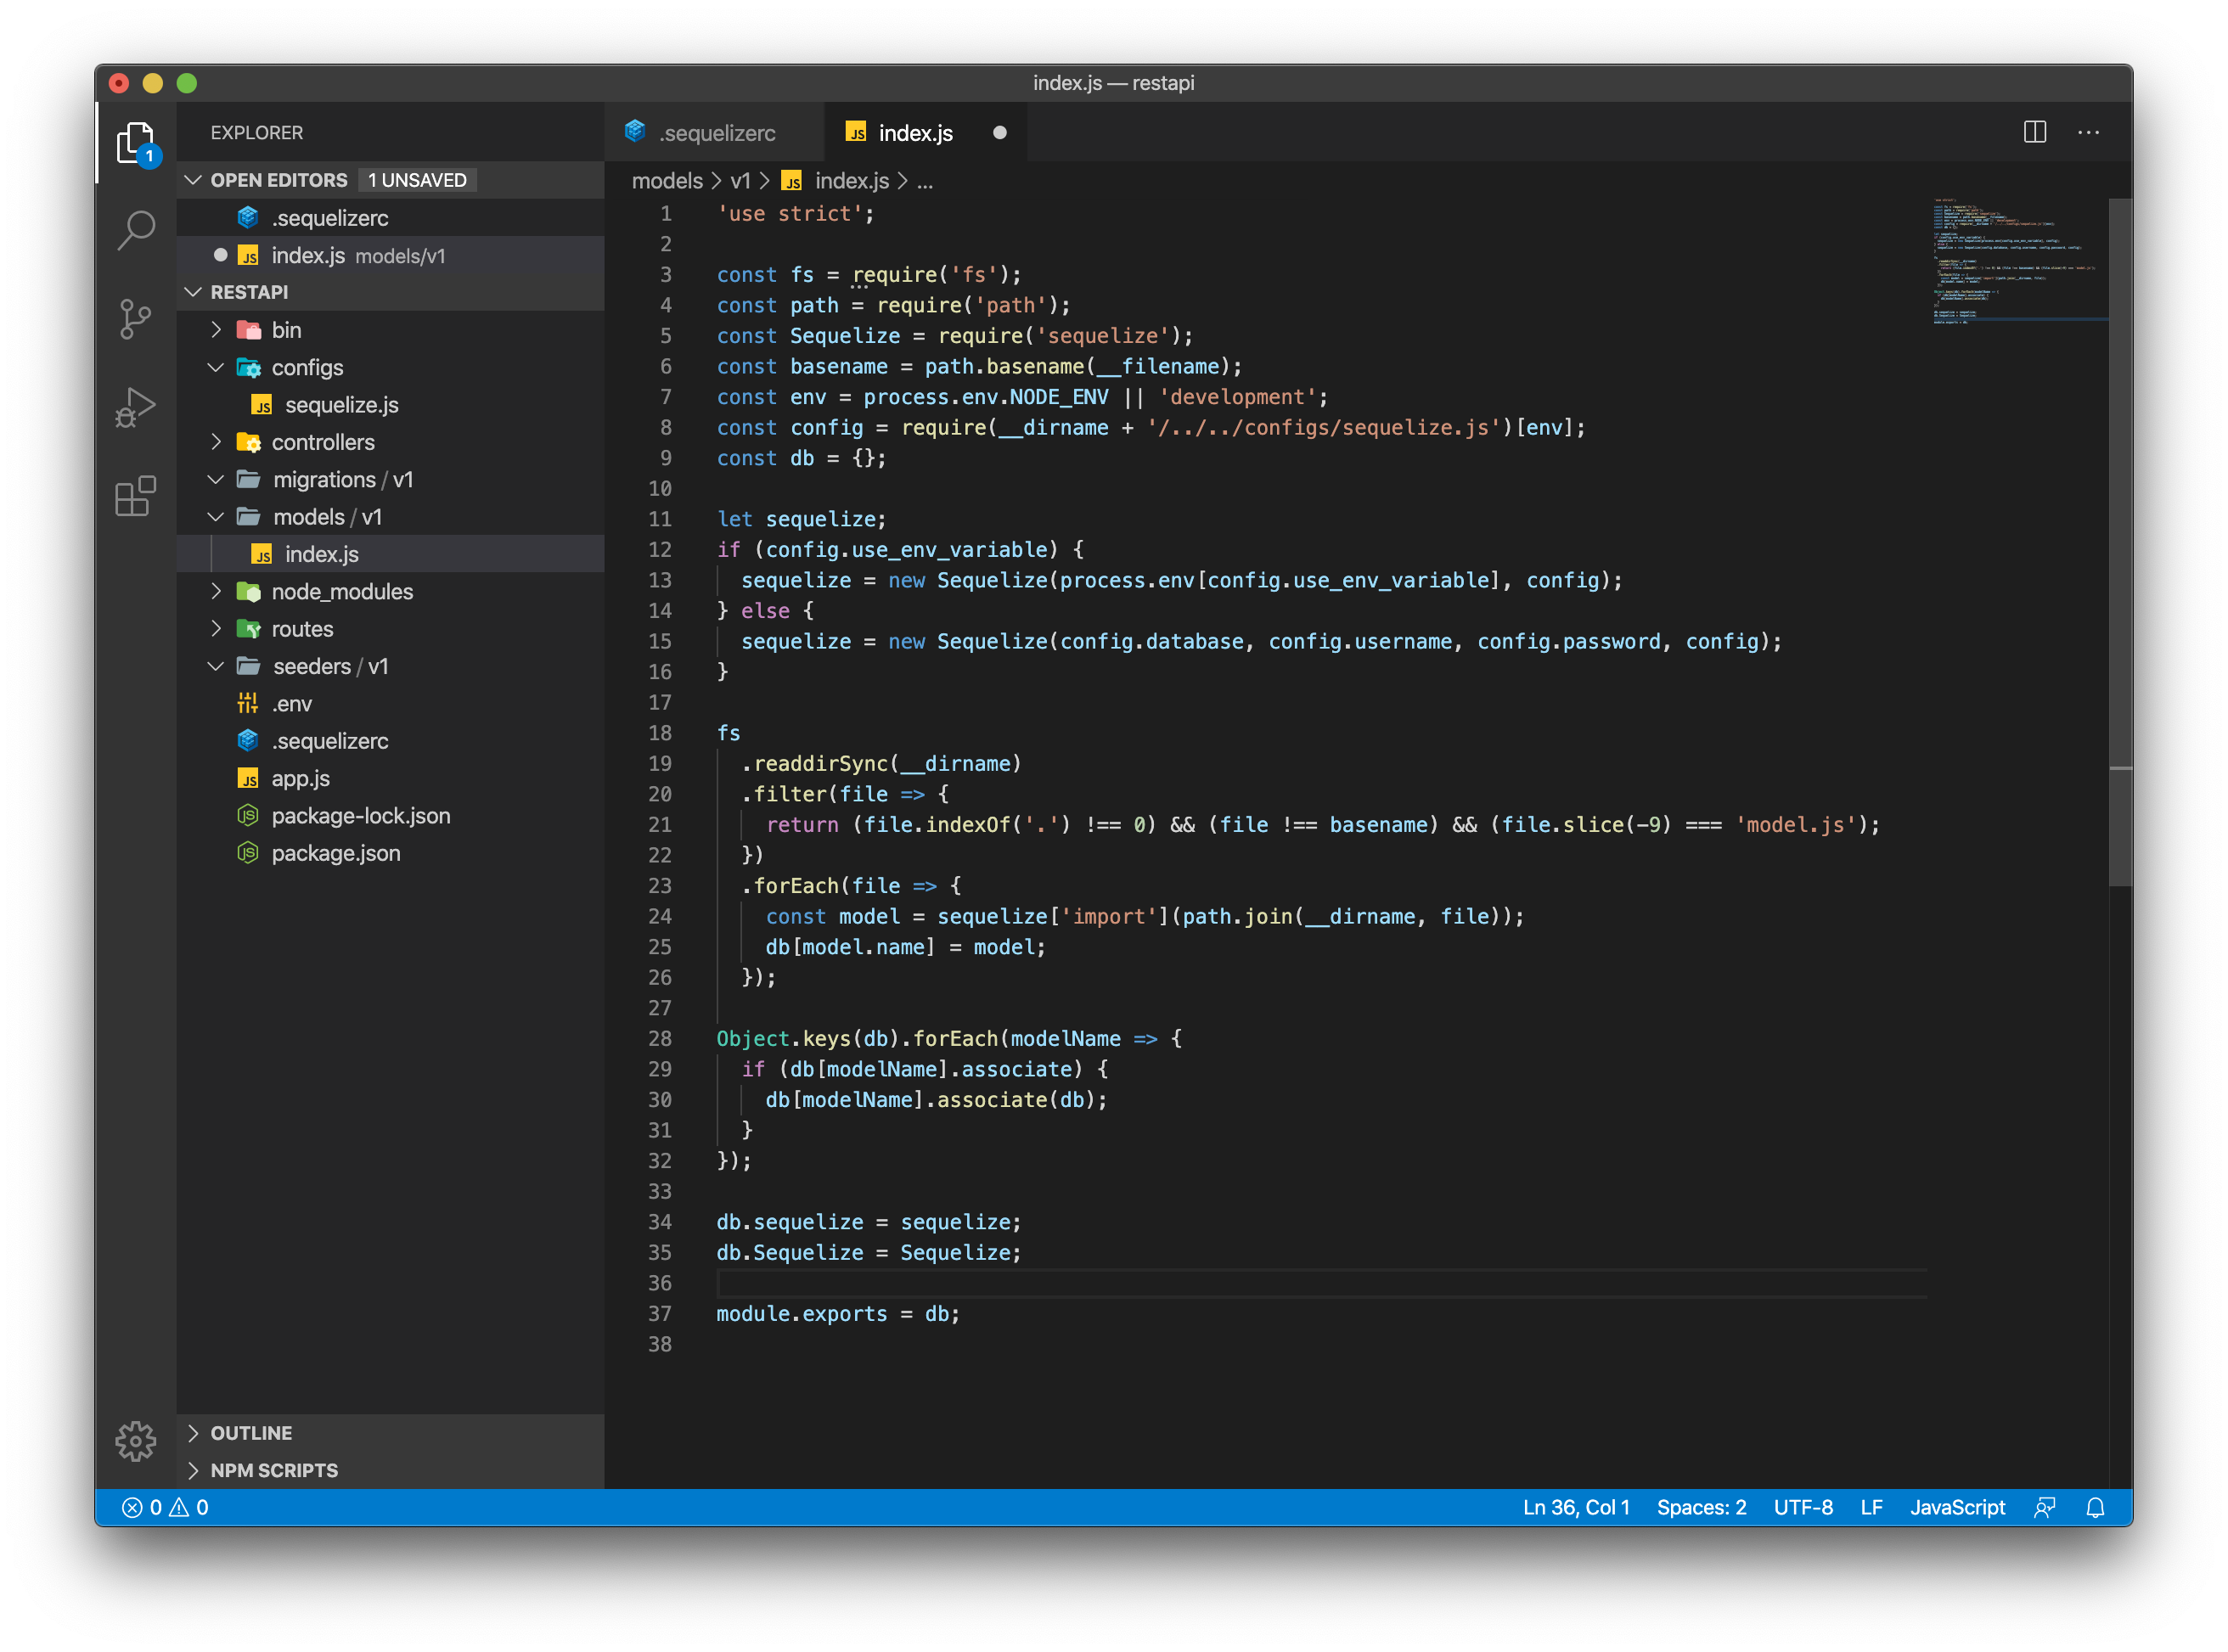Viewport: 2228px width, 1652px height.
Task: Open the Search view in activity bar
Action: coord(136,229)
